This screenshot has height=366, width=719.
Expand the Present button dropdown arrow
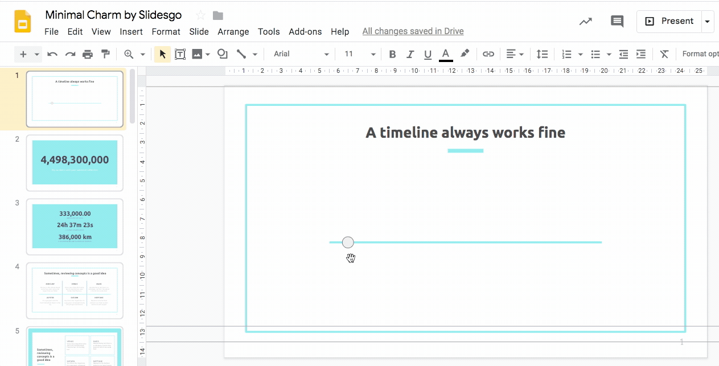pos(708,21)
